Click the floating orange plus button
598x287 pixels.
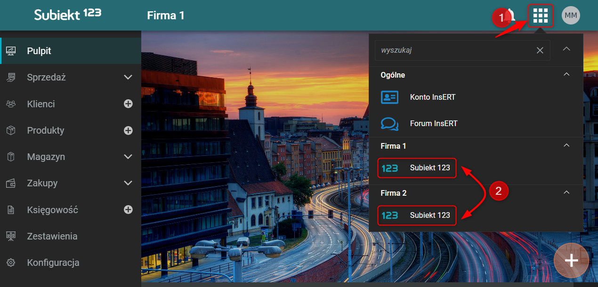click(571, 260)
